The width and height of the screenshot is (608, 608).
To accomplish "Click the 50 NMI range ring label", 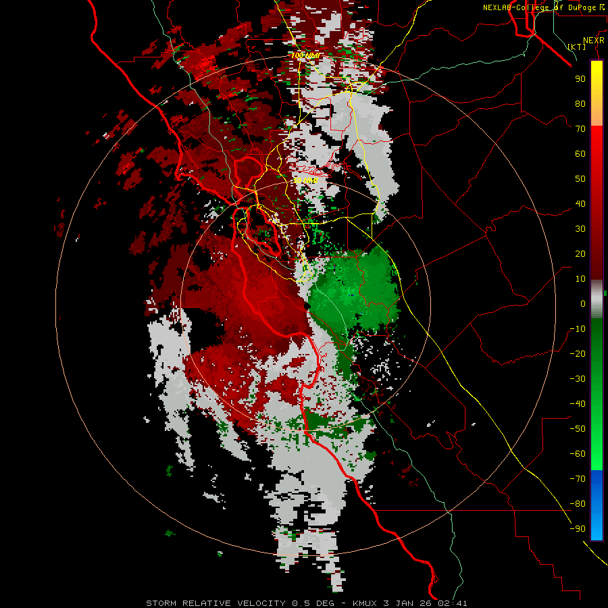I will [x=305, y=180].
